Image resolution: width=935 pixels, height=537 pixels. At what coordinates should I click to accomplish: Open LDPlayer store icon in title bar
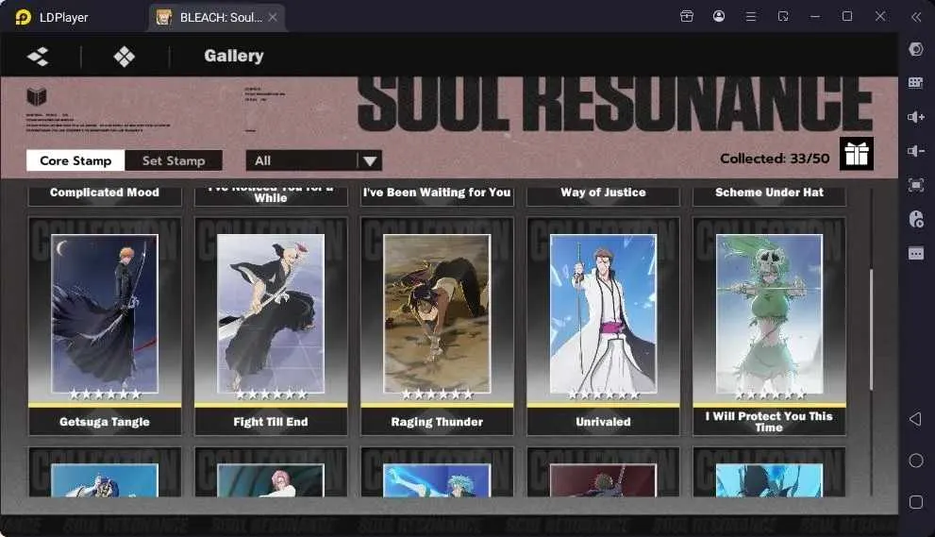coord(687,17)
